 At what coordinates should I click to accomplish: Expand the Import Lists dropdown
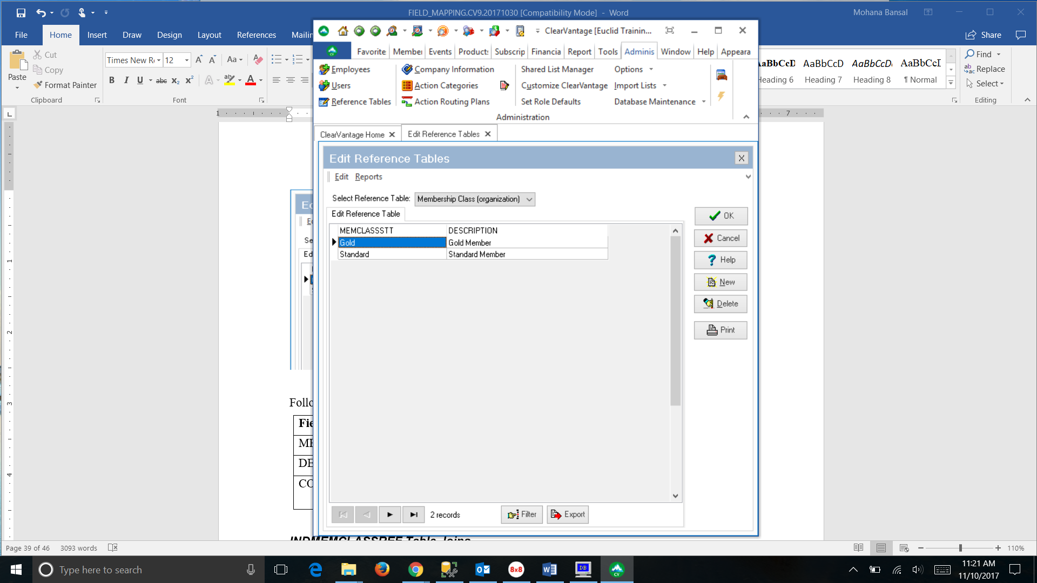[x=664, y=85]
